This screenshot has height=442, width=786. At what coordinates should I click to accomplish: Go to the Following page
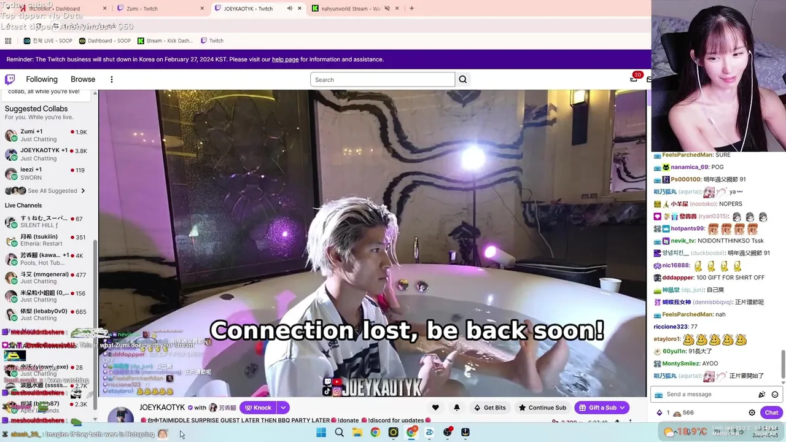[x=42, y=79]
